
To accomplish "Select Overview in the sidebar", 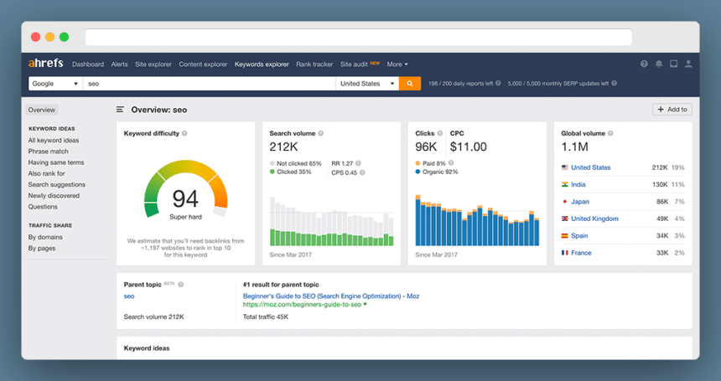I will [41, 110].
